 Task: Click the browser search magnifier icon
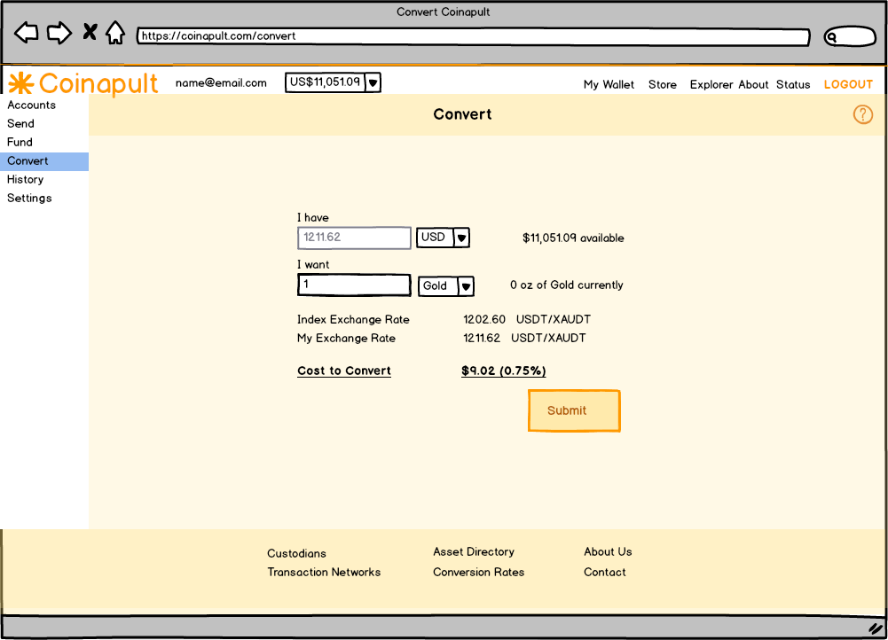(833, 37)
